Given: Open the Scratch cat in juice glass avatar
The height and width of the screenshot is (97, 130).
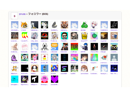Looking at the screenshot, I should point(84,36).
